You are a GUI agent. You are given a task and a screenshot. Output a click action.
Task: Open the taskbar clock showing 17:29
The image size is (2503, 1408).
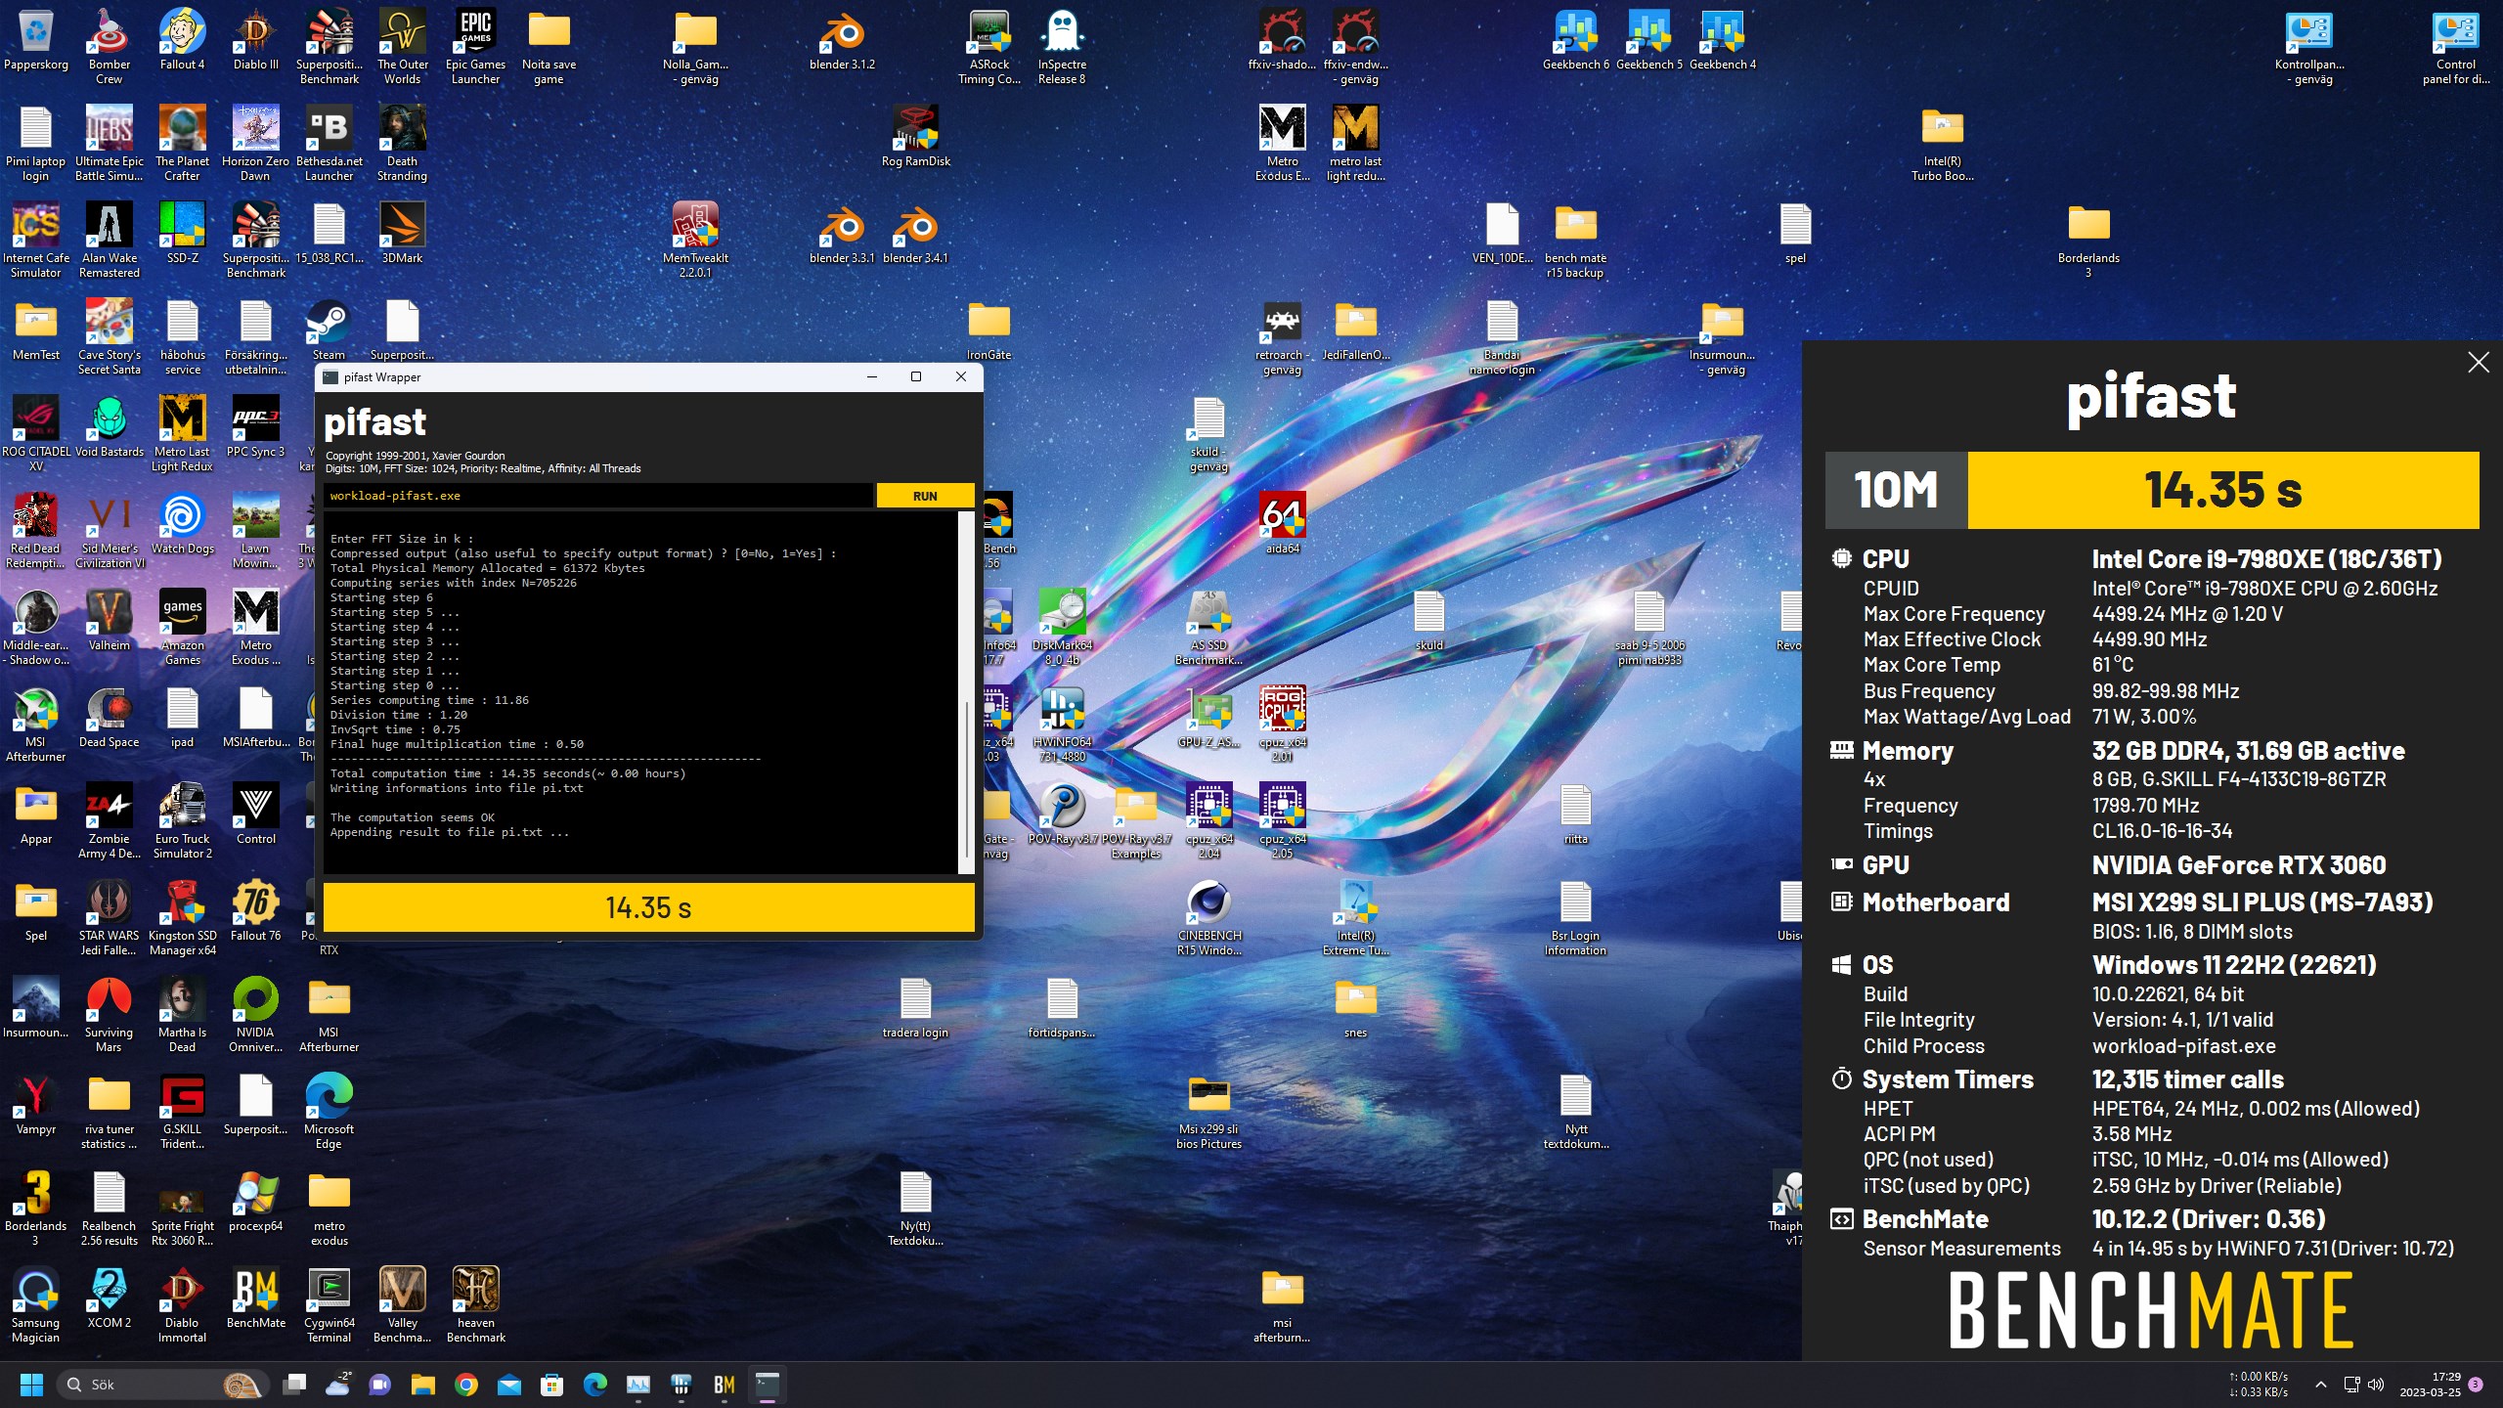pyautogui.click(x=2430, y=1385)
